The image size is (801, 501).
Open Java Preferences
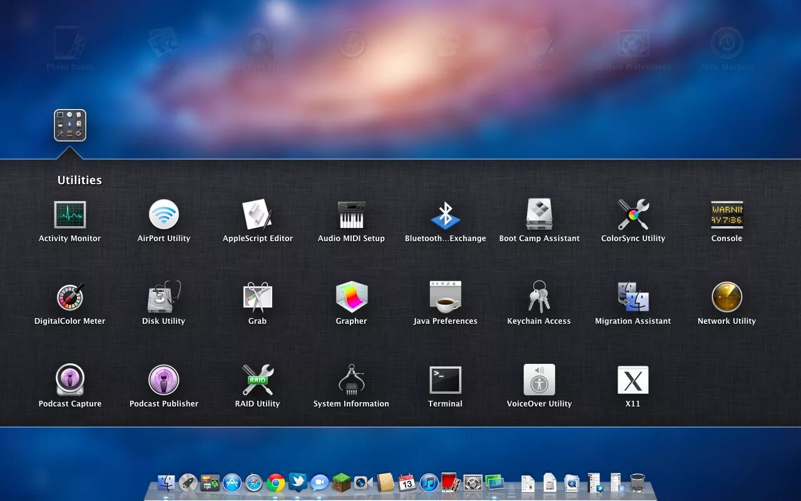tap(445, 297)
